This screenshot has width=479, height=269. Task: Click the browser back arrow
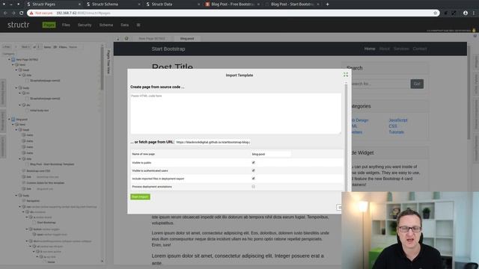[x=5, y=13]
